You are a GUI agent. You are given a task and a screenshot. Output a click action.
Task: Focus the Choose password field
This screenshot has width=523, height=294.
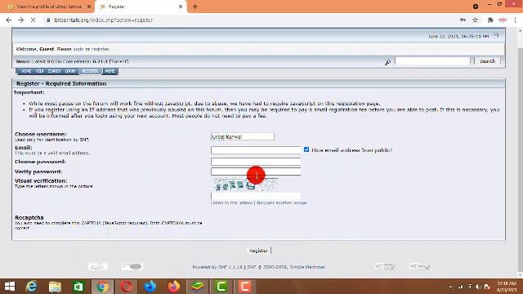256,162
